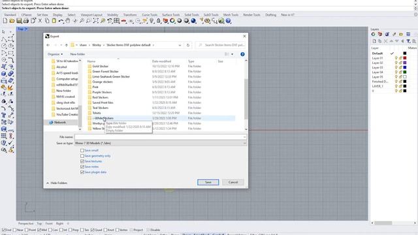Image resolution: width=418 pixels, height=235 pixels.
Task: Uncheck the Save textures checkbox
Action: coord(82,161)
